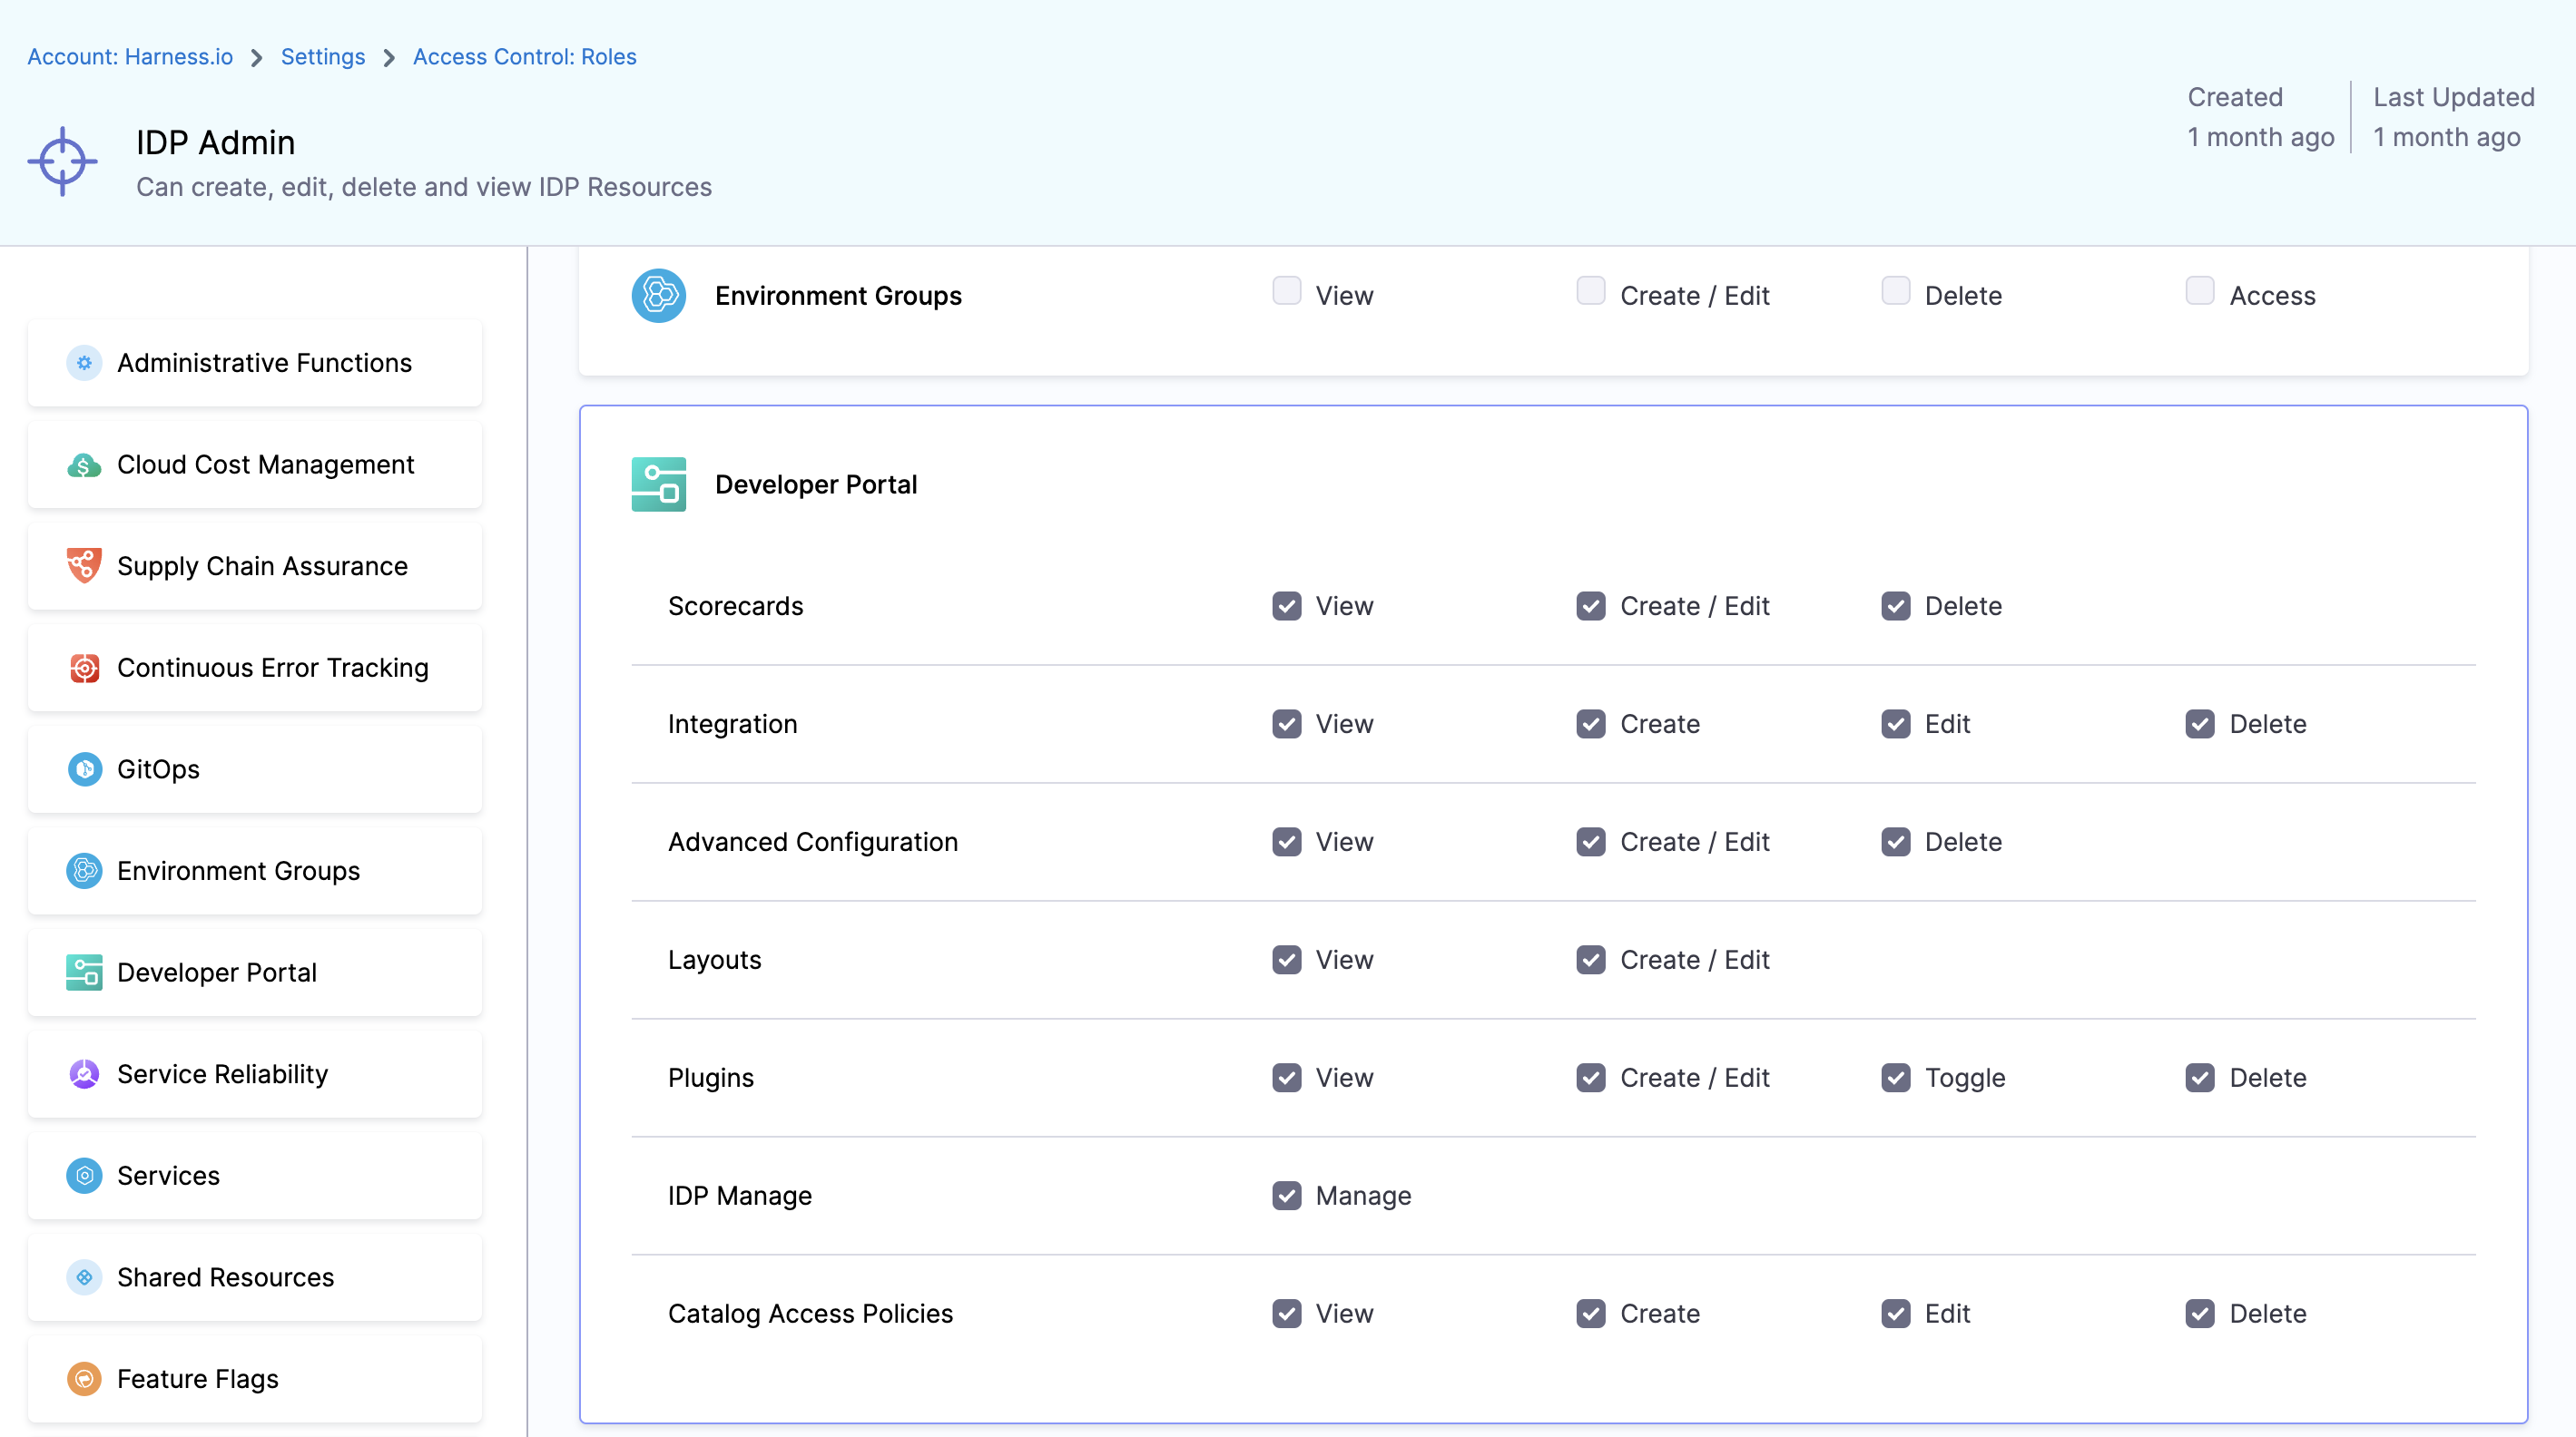Click the Feature Flags sidebar icon
The width and height of the screenshot is (2576, 1437).
click(x=84, y=1379)
